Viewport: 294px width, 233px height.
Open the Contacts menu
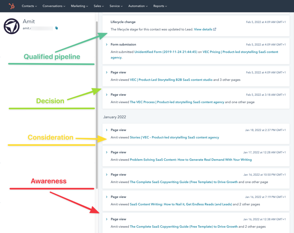[29, 6]
